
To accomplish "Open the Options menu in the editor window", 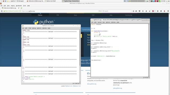I will point(108,22).
